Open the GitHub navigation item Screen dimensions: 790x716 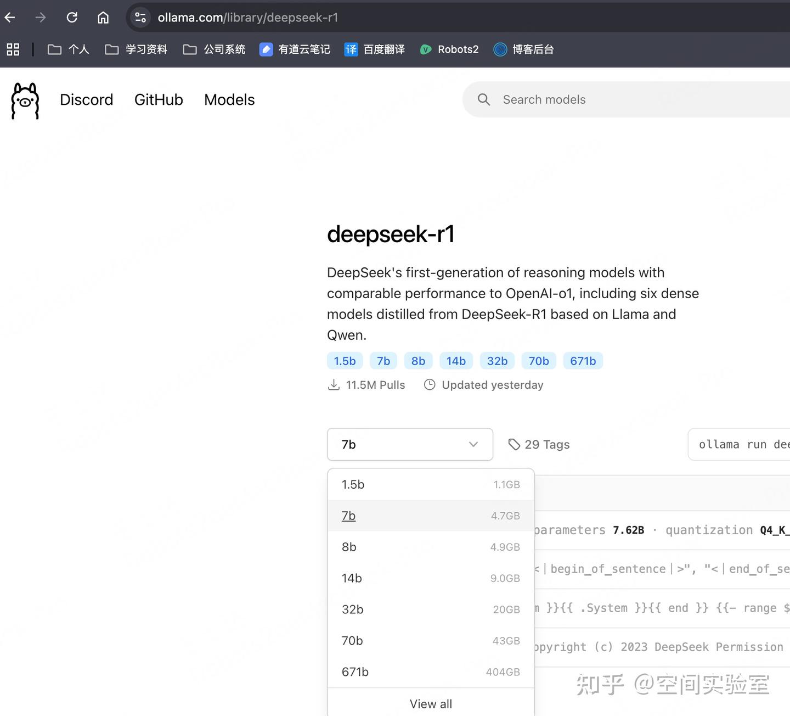[159, 100]
